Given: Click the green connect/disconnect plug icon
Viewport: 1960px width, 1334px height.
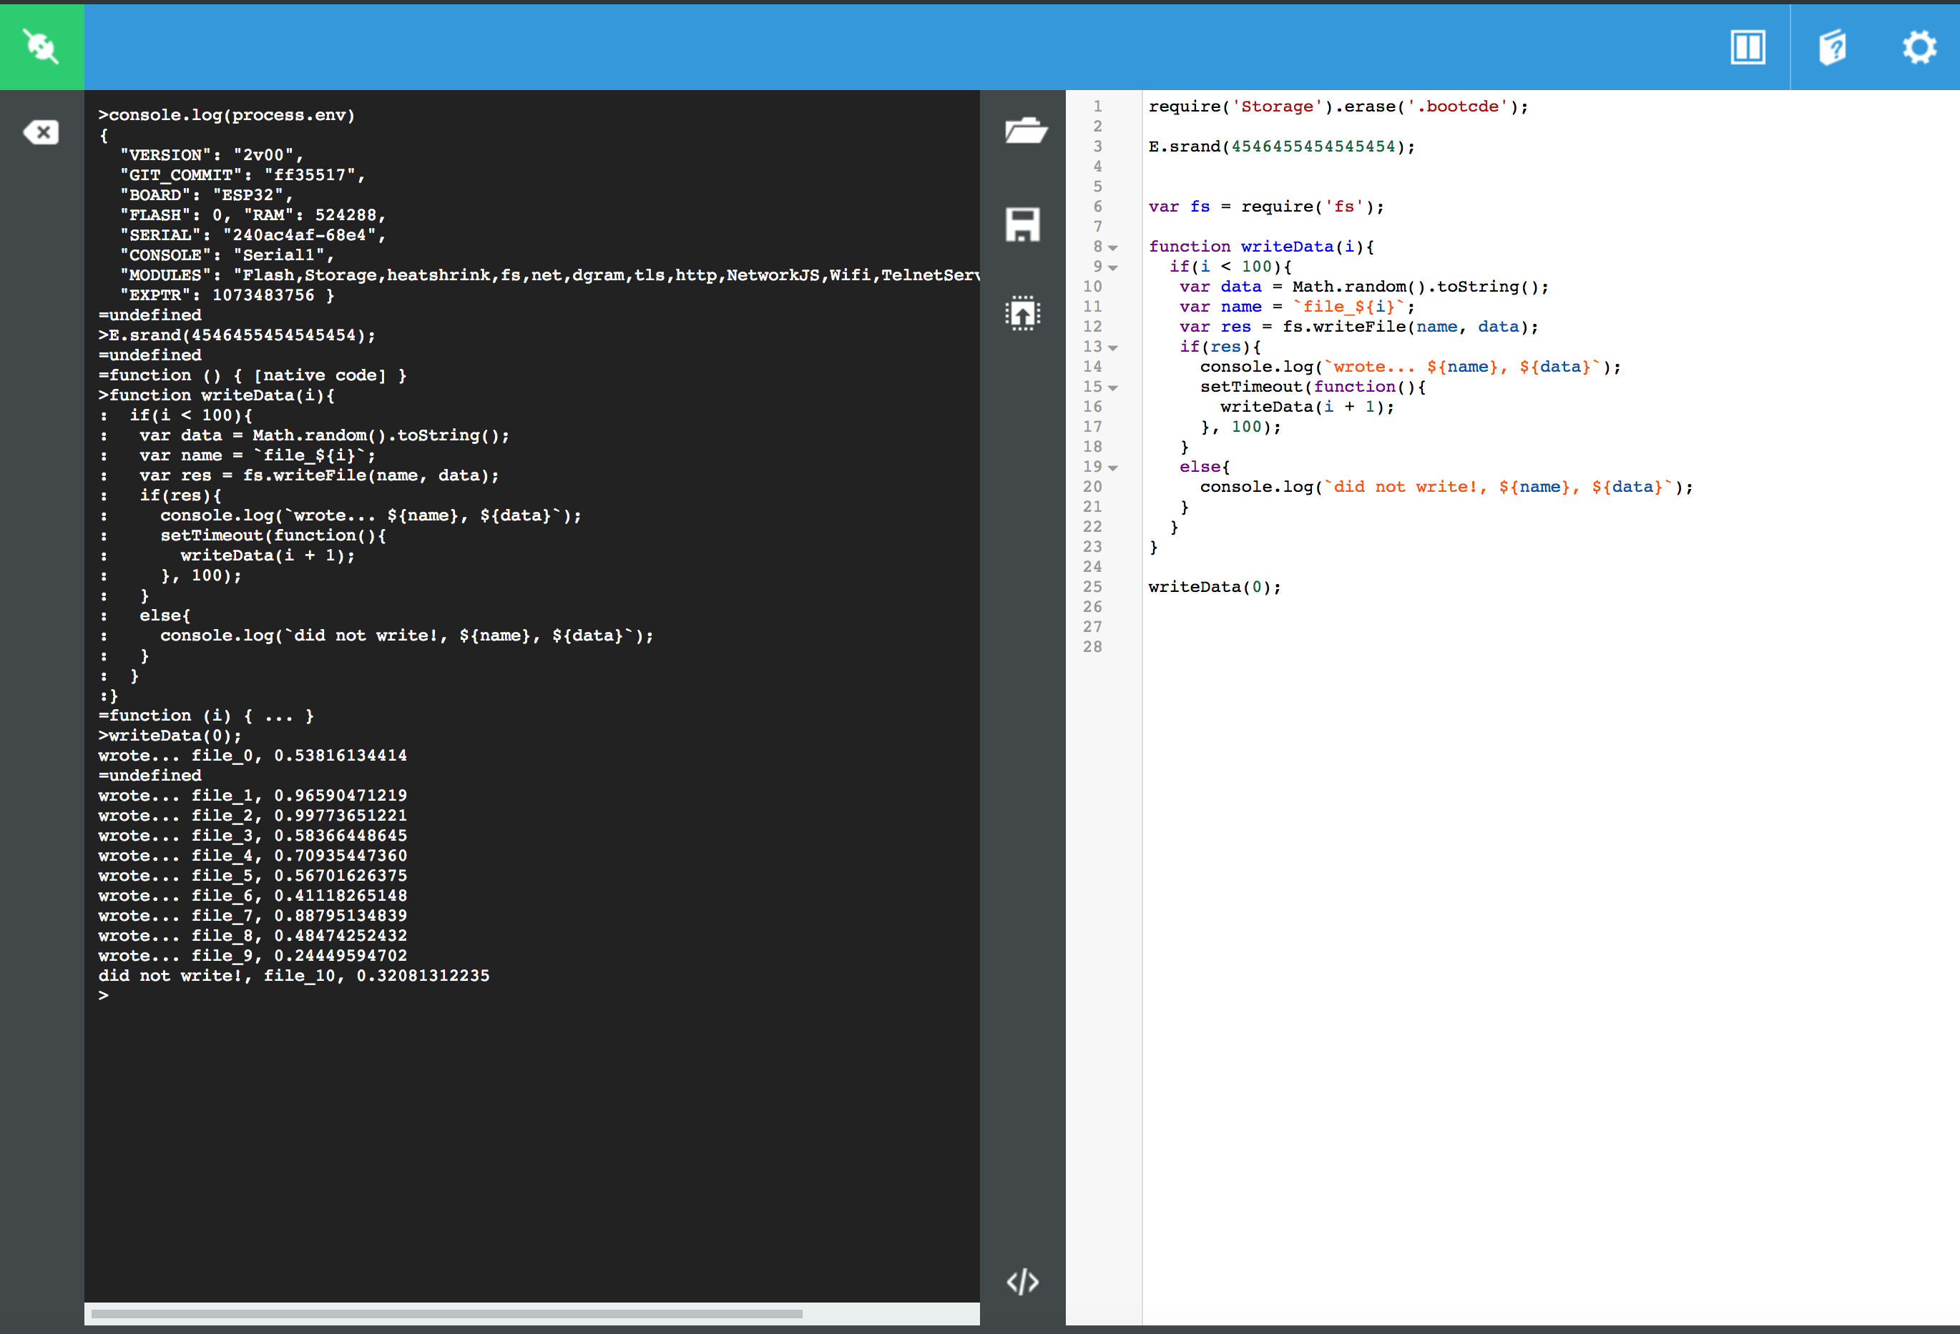Looking at the screenshot, I should 41,47.
